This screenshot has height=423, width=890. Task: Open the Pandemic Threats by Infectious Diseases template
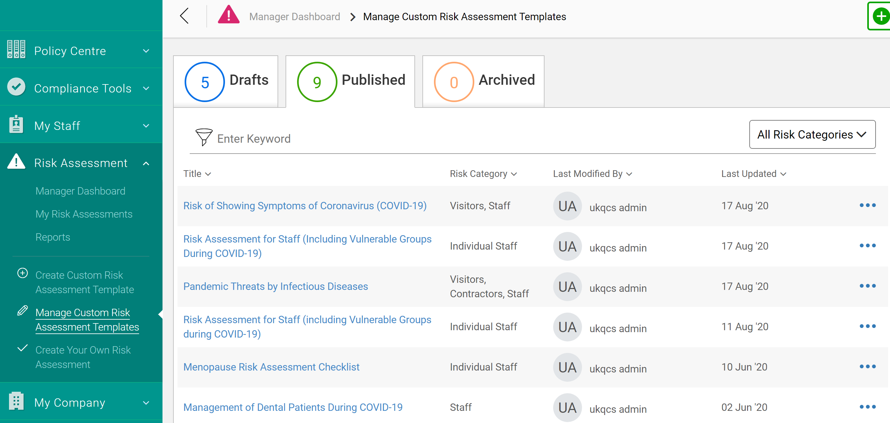click(x=275, y=286)
